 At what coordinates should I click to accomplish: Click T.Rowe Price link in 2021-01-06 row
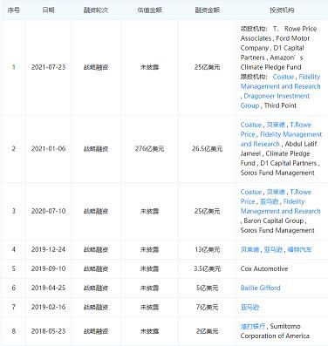pos(276,129)
